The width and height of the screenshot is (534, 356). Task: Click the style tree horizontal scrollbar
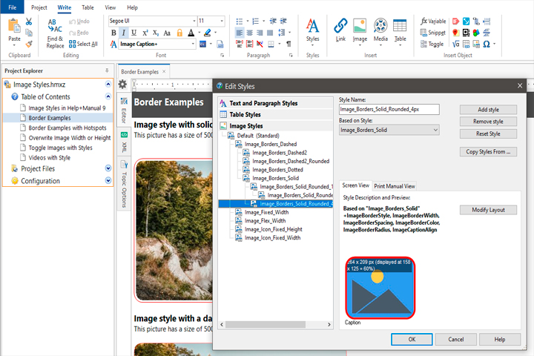pyautogui.click(x=266, y=325)
